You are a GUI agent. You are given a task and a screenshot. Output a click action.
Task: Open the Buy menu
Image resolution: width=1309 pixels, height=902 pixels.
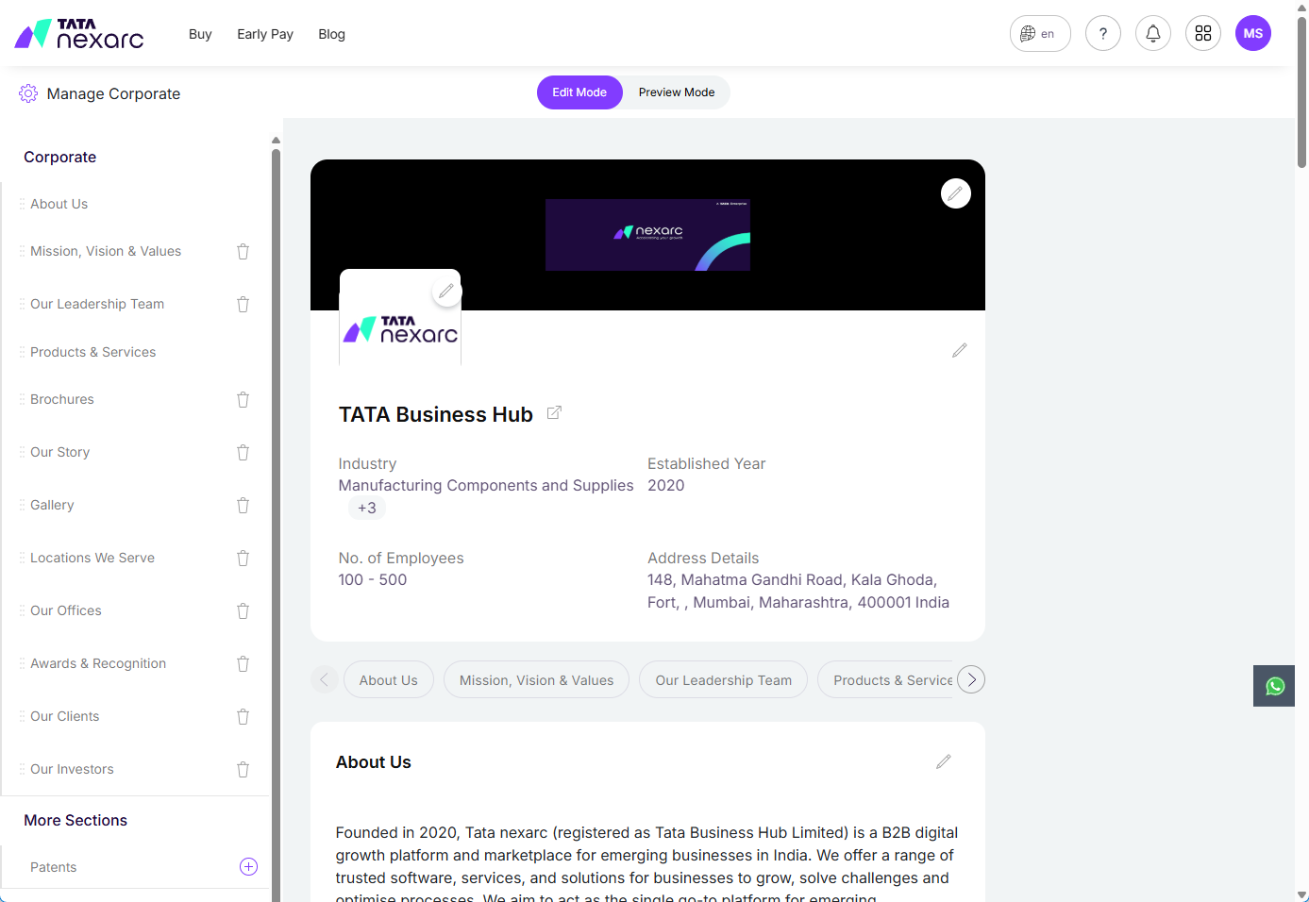click(200, 34)
